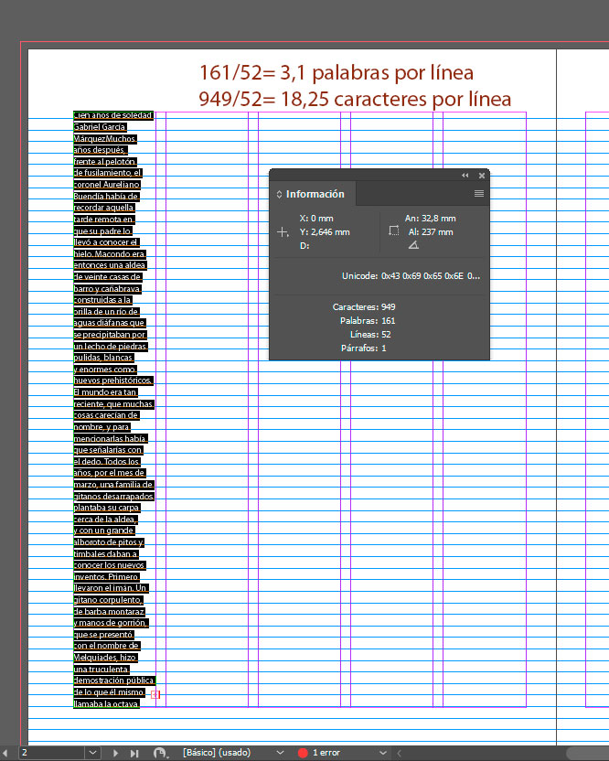This screenshot has width=609, height=761.
Task: Click the red preflight error indicator
Action: coord(303,753)
